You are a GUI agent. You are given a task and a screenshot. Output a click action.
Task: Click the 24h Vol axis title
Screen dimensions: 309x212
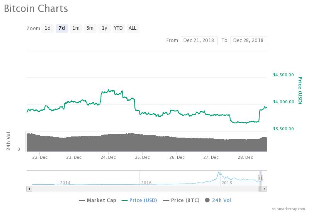8,141
